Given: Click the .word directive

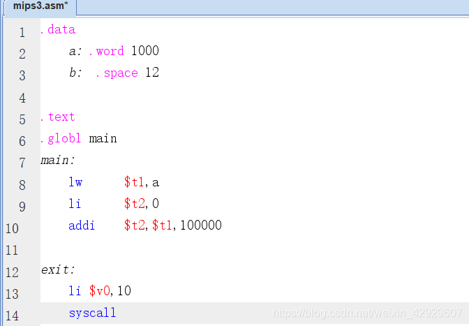Looking at the screenshot, I should click(107, 51).
